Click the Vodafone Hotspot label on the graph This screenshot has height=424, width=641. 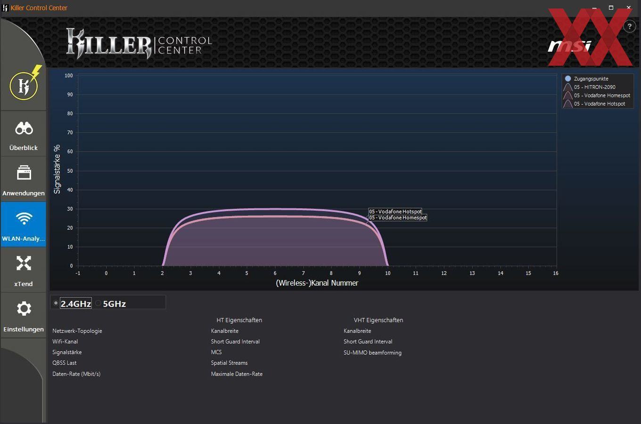pyautogui.click(x=395, y=211)
